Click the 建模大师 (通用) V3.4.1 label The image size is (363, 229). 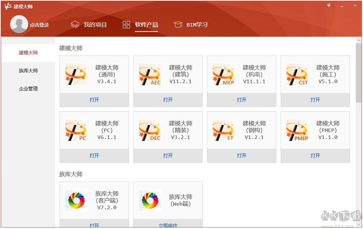(107, 74)
